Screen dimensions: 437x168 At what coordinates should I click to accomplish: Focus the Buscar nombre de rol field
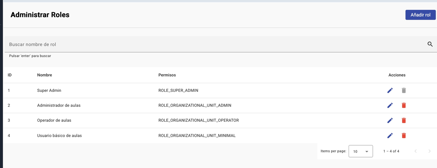click(205, 45)
